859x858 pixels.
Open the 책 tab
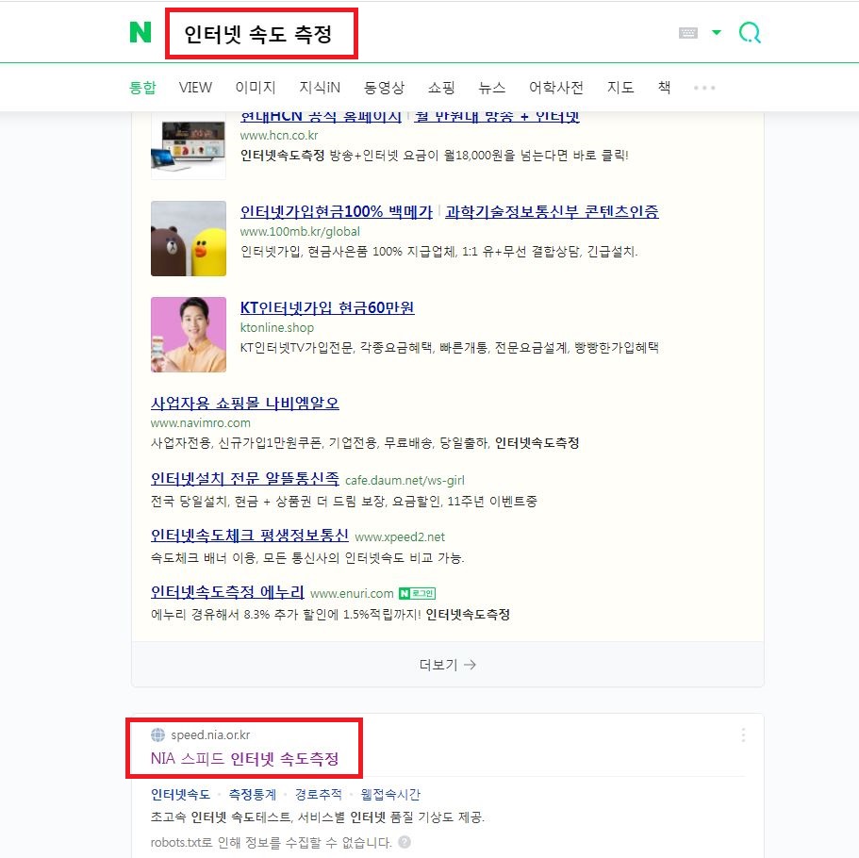pos(664,88)
